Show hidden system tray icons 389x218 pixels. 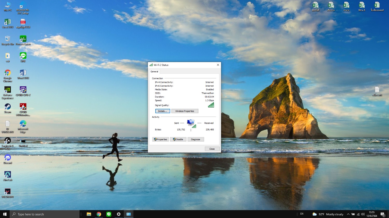[348, 214]
